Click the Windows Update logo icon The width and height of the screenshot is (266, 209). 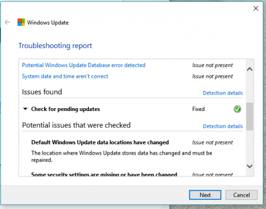coord(21,22)
